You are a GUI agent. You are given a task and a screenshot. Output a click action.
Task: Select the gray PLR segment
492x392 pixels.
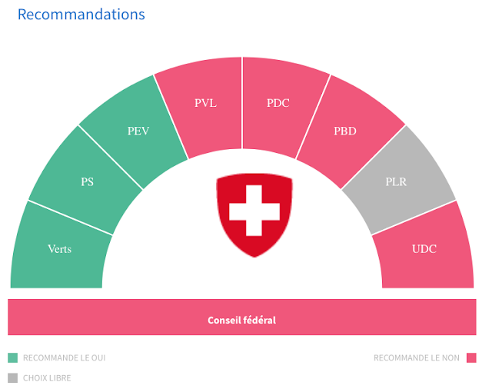click(x=398, y=181)
